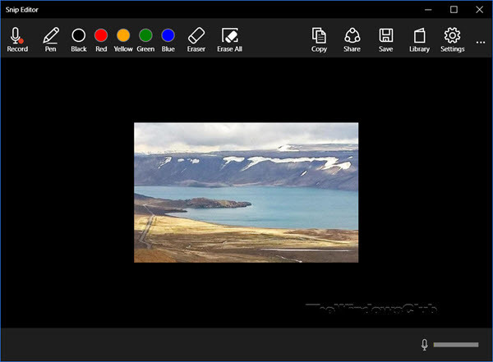The image size is (493, 362).
Task: Open Snip Editor Settings
Action: tap(453, 39)
